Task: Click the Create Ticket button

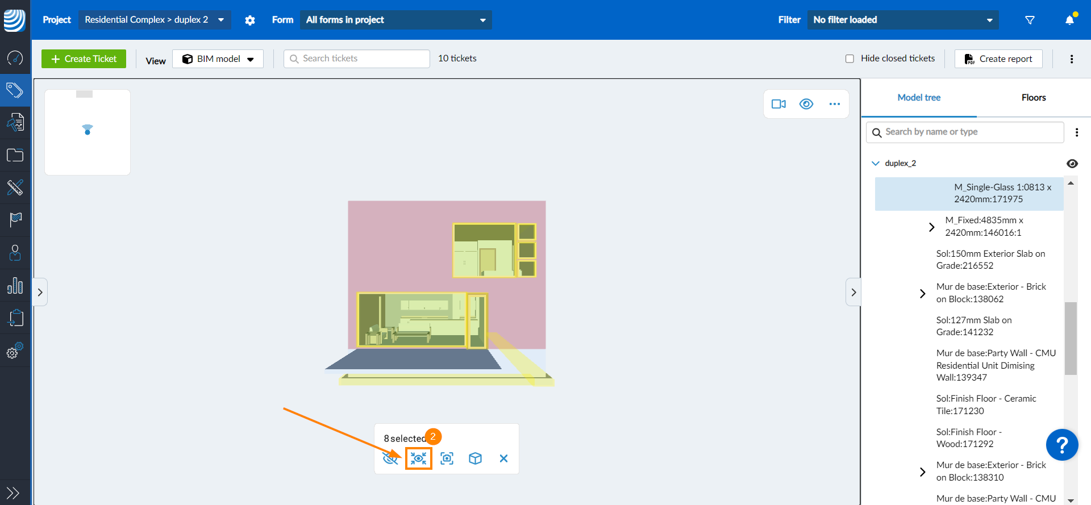Action: [x=84, y=59]
